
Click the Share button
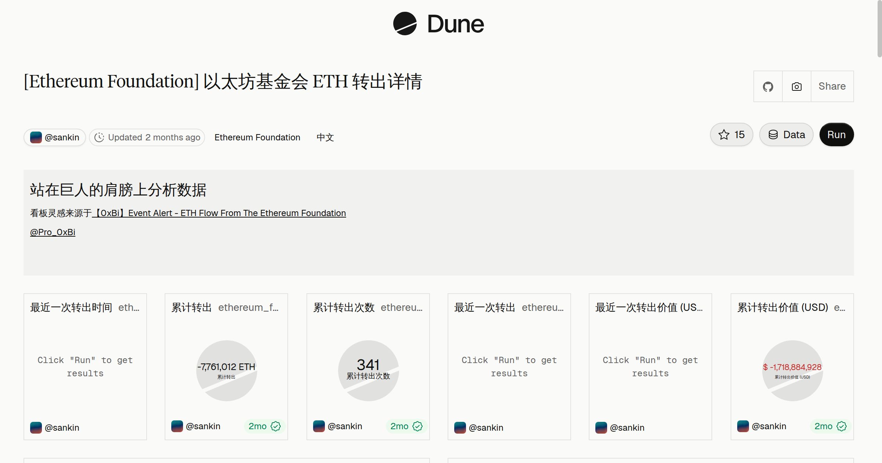click(x=832, y=86)
